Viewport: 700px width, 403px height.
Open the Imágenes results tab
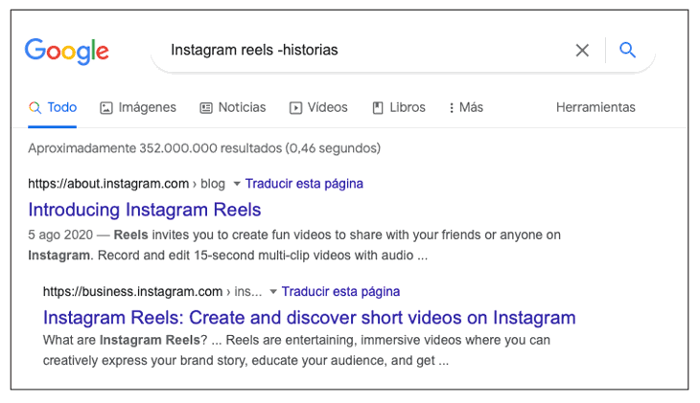pyautogui.click(x=147, y=107)
